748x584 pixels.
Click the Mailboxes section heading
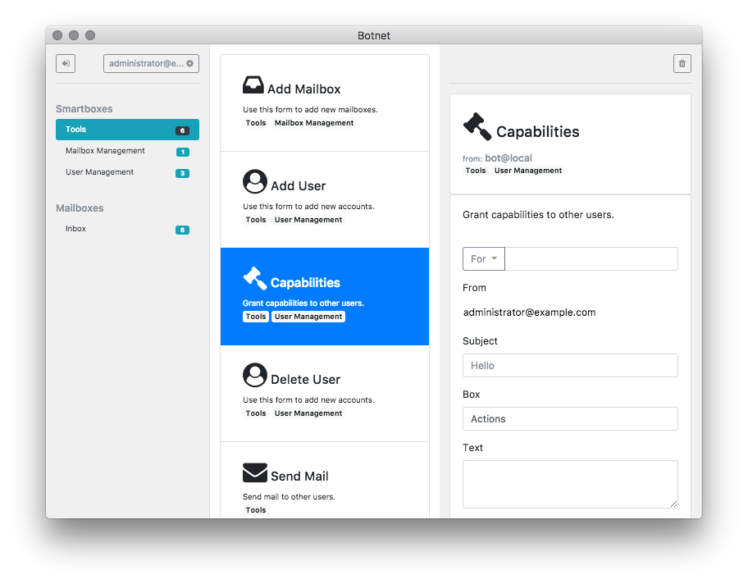coord(80,208)
